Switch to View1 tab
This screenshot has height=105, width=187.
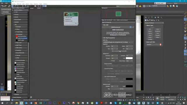(x=32, y=8)
